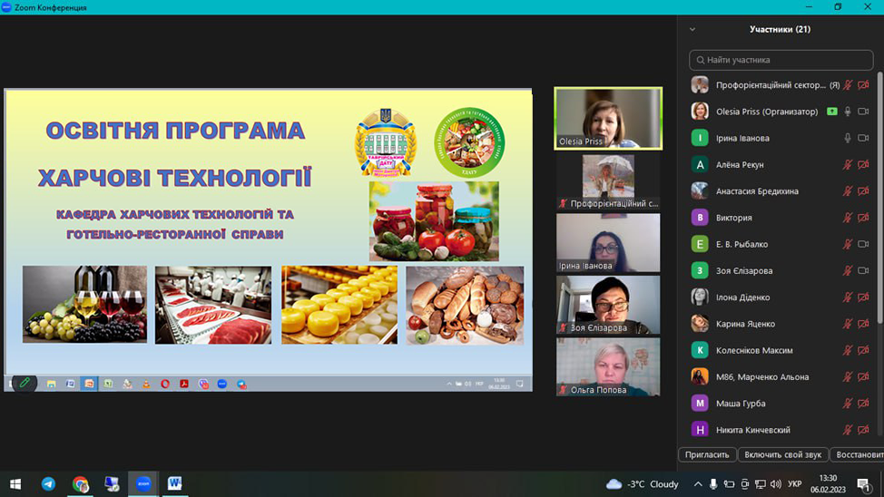The height and width of the screenshot is (497, 884).
Task: Open Zoom from the taskbar
Action: [x=143, y=484]
